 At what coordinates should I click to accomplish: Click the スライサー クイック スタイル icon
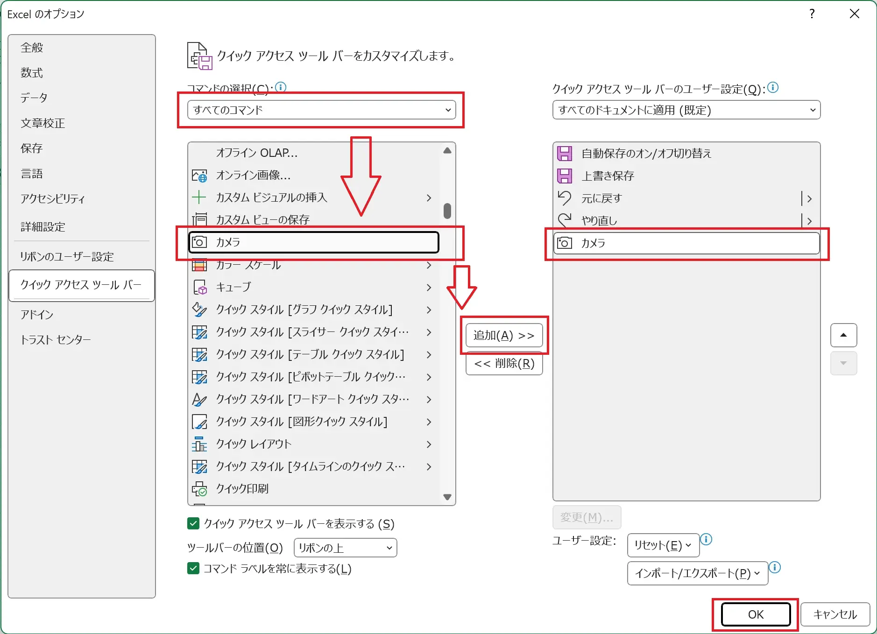pyautogui.click(x=199, y=332)
